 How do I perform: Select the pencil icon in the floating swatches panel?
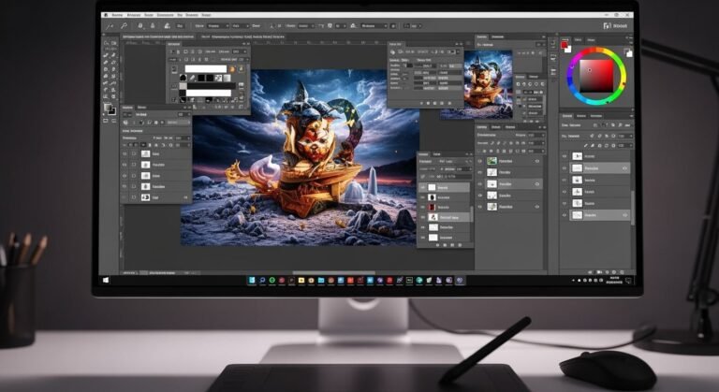[x=193, y=78]
